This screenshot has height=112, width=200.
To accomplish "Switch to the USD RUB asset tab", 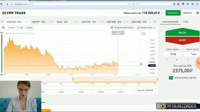I will (x=114, y=22).
